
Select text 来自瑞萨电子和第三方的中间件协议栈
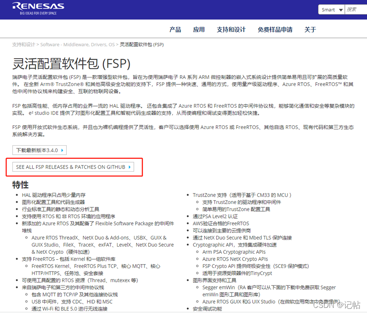point(63,287)
